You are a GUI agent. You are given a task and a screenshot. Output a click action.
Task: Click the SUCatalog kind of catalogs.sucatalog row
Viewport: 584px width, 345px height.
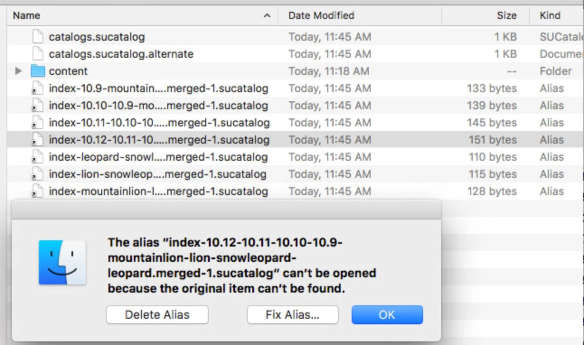pos(561,37)
